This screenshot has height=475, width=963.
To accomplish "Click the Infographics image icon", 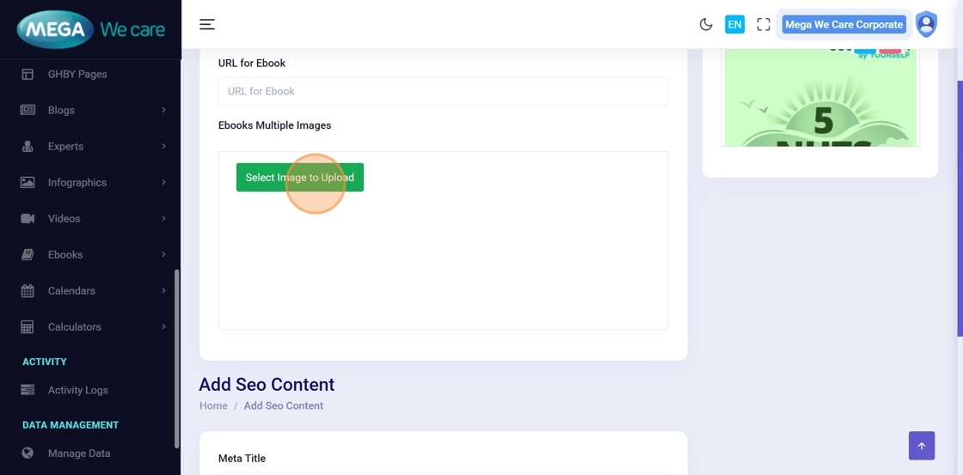I will [x=28, y=182].
